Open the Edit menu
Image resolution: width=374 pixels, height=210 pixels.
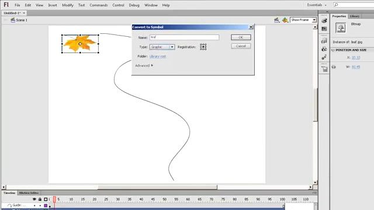click(x=27, y=5)
